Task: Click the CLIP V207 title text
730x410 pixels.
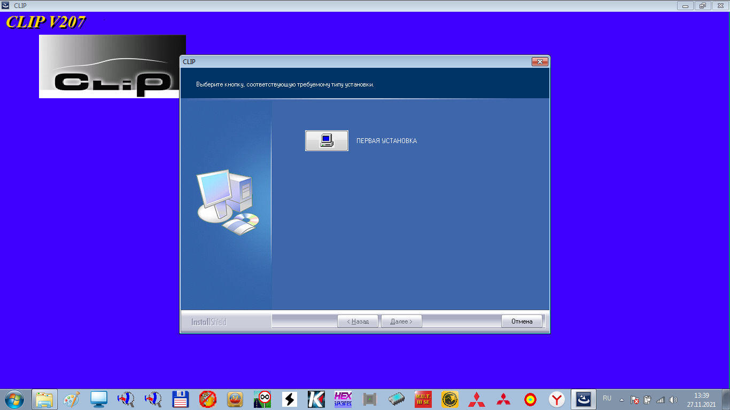Action: (x=46, y=22)
